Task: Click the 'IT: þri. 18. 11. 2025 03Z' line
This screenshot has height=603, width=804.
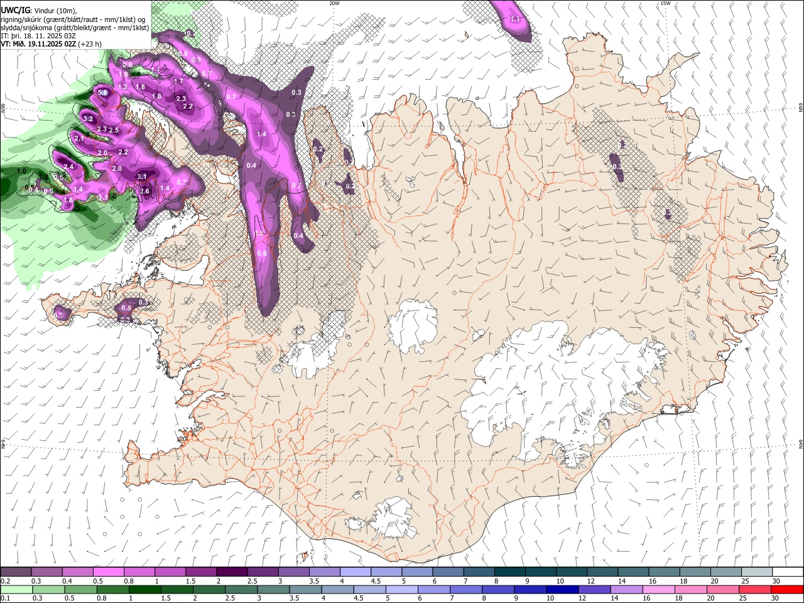Action: click(x=38, y=36)
